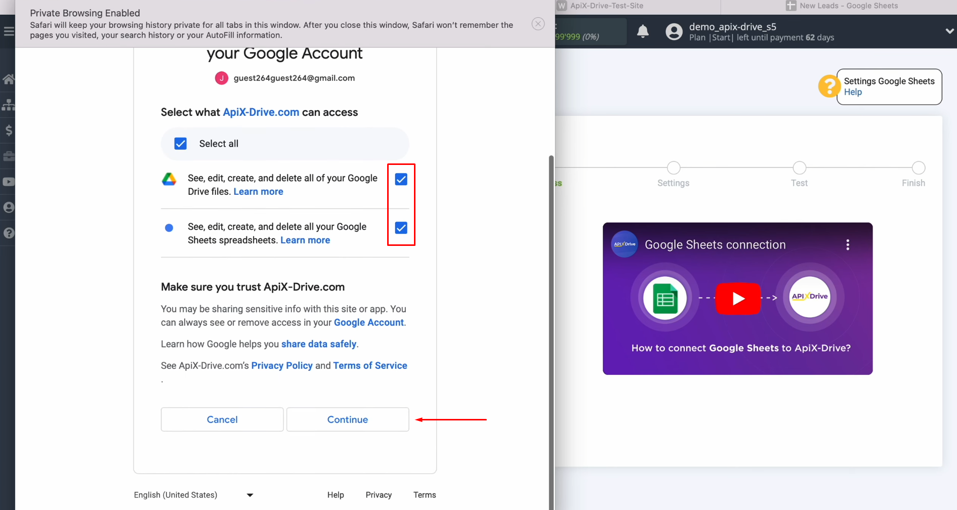Expand the account menu chevron
Screen dimensions: 957x510
tap(949, 31)
